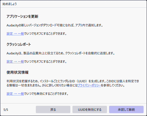
Task: Open 設定 → 一般 link under アプリケーションを更新
Action: (15, 34)
